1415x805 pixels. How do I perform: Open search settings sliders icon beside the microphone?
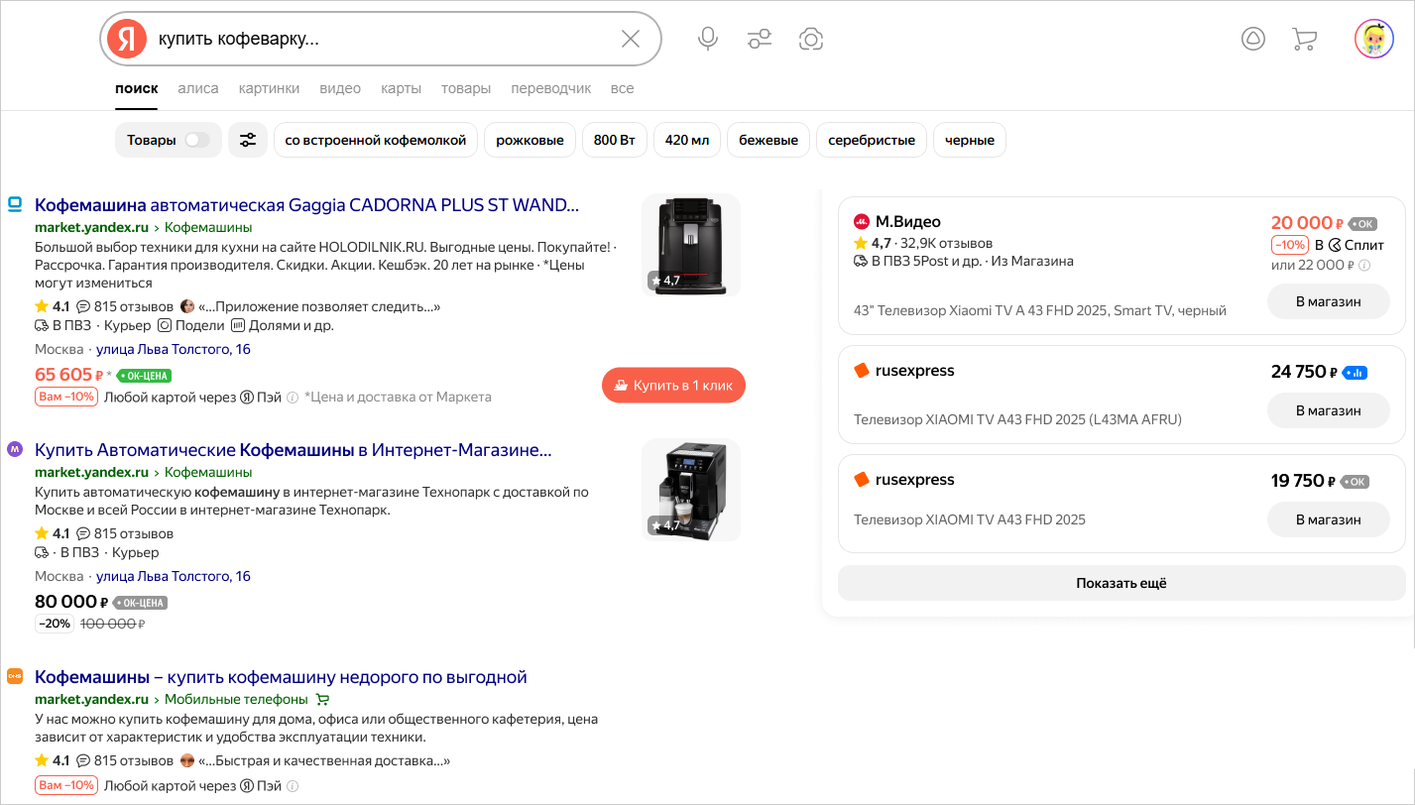[x=760, y=39]
